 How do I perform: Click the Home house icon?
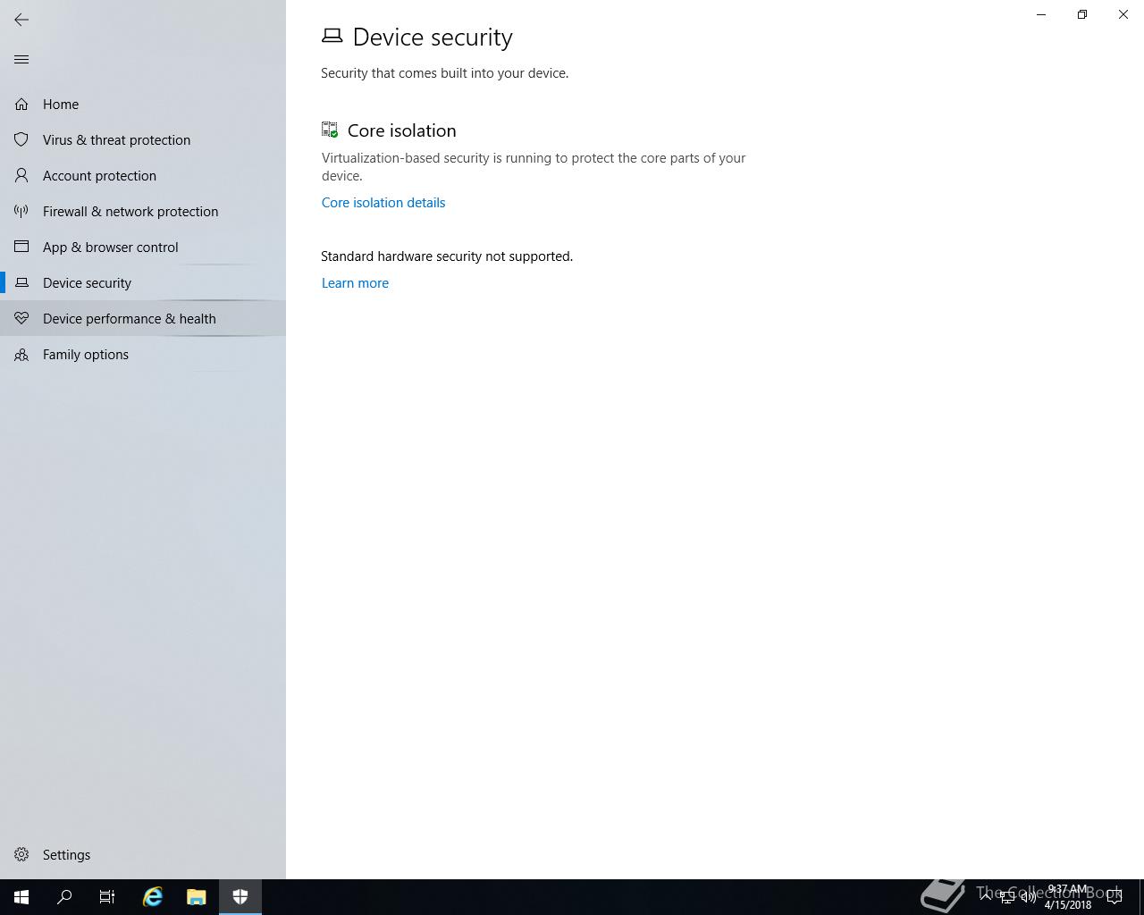21,105
